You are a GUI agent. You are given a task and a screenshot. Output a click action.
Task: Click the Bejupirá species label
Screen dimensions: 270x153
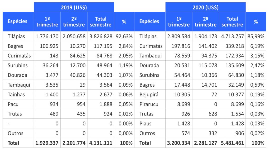pyautogui.click(x=149, y=94)
